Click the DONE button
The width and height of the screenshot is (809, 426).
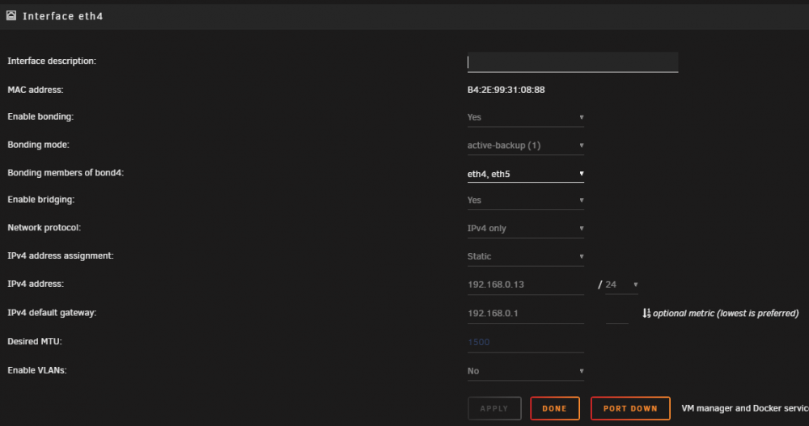click(x=555, y=408)
